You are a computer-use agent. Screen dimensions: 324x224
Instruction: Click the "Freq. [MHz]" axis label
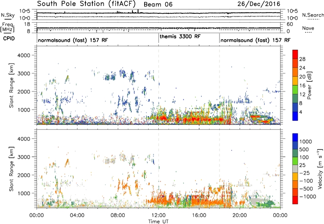tap(7, 27)
